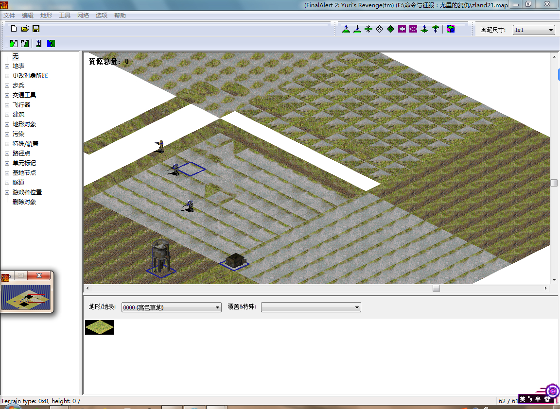The height and width of the screenshot is (409, 560).
Task: Open the 覆盖&特殊 overlay dropdown
Action: 311,307
